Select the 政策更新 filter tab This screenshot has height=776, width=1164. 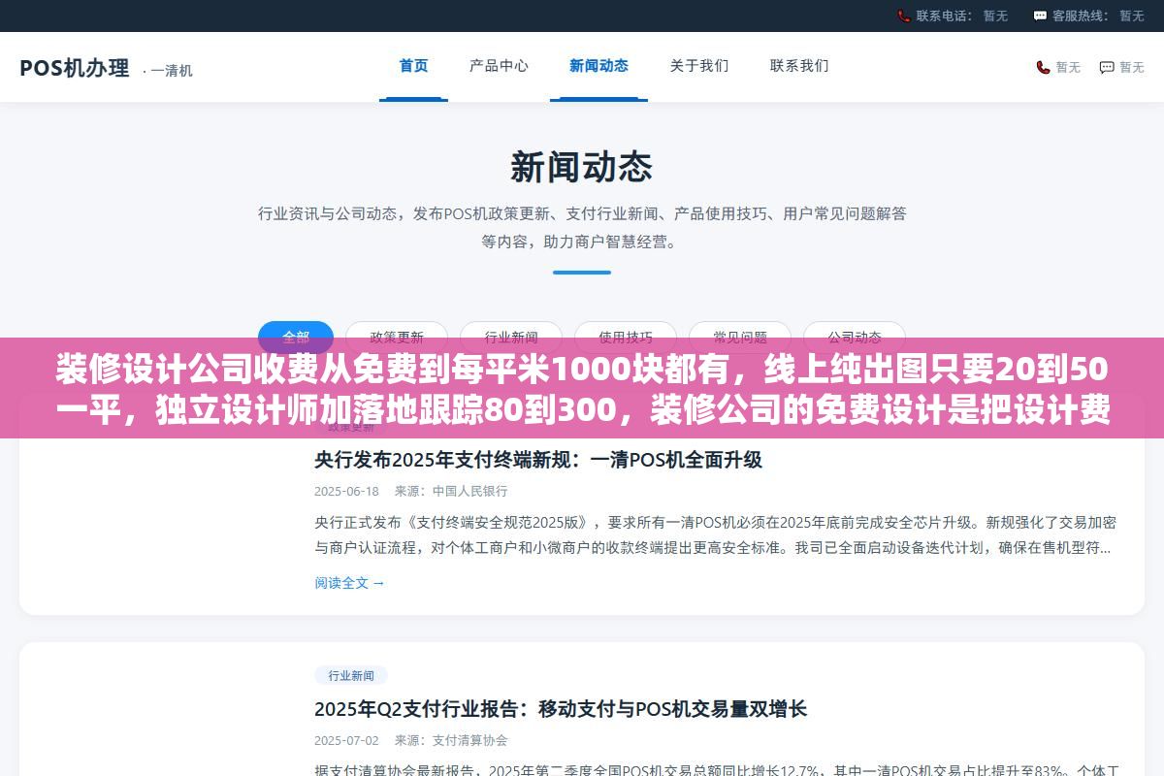[x=397, y=338]
